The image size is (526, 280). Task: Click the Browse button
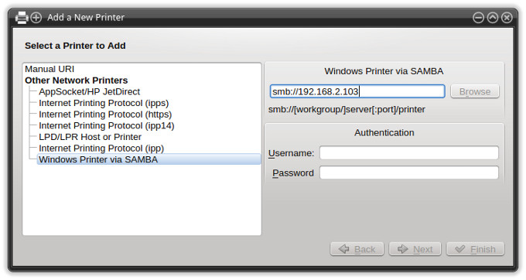point(475,91)
